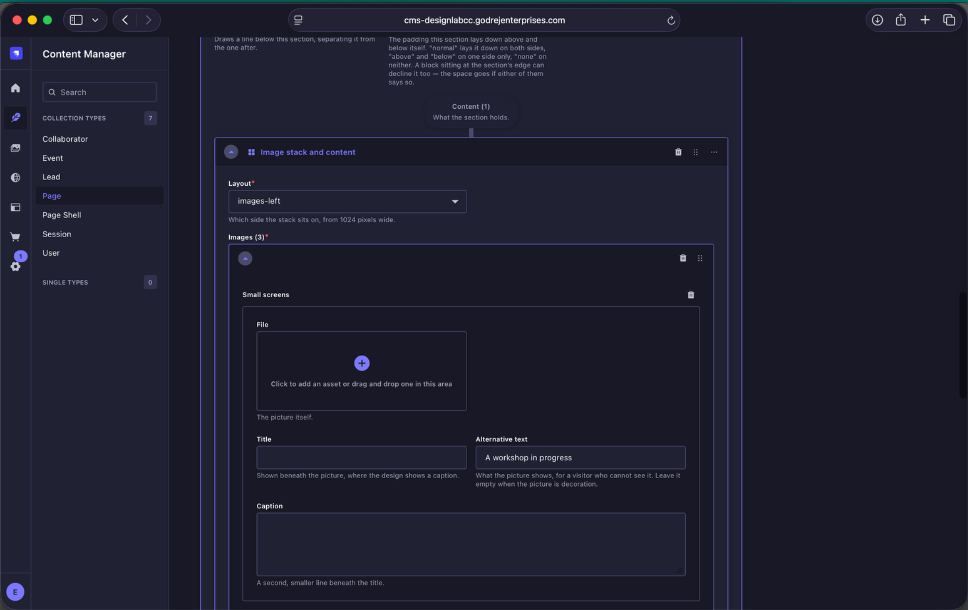
Task: Open the Home icon in left rail
Action: pos(16,88)
